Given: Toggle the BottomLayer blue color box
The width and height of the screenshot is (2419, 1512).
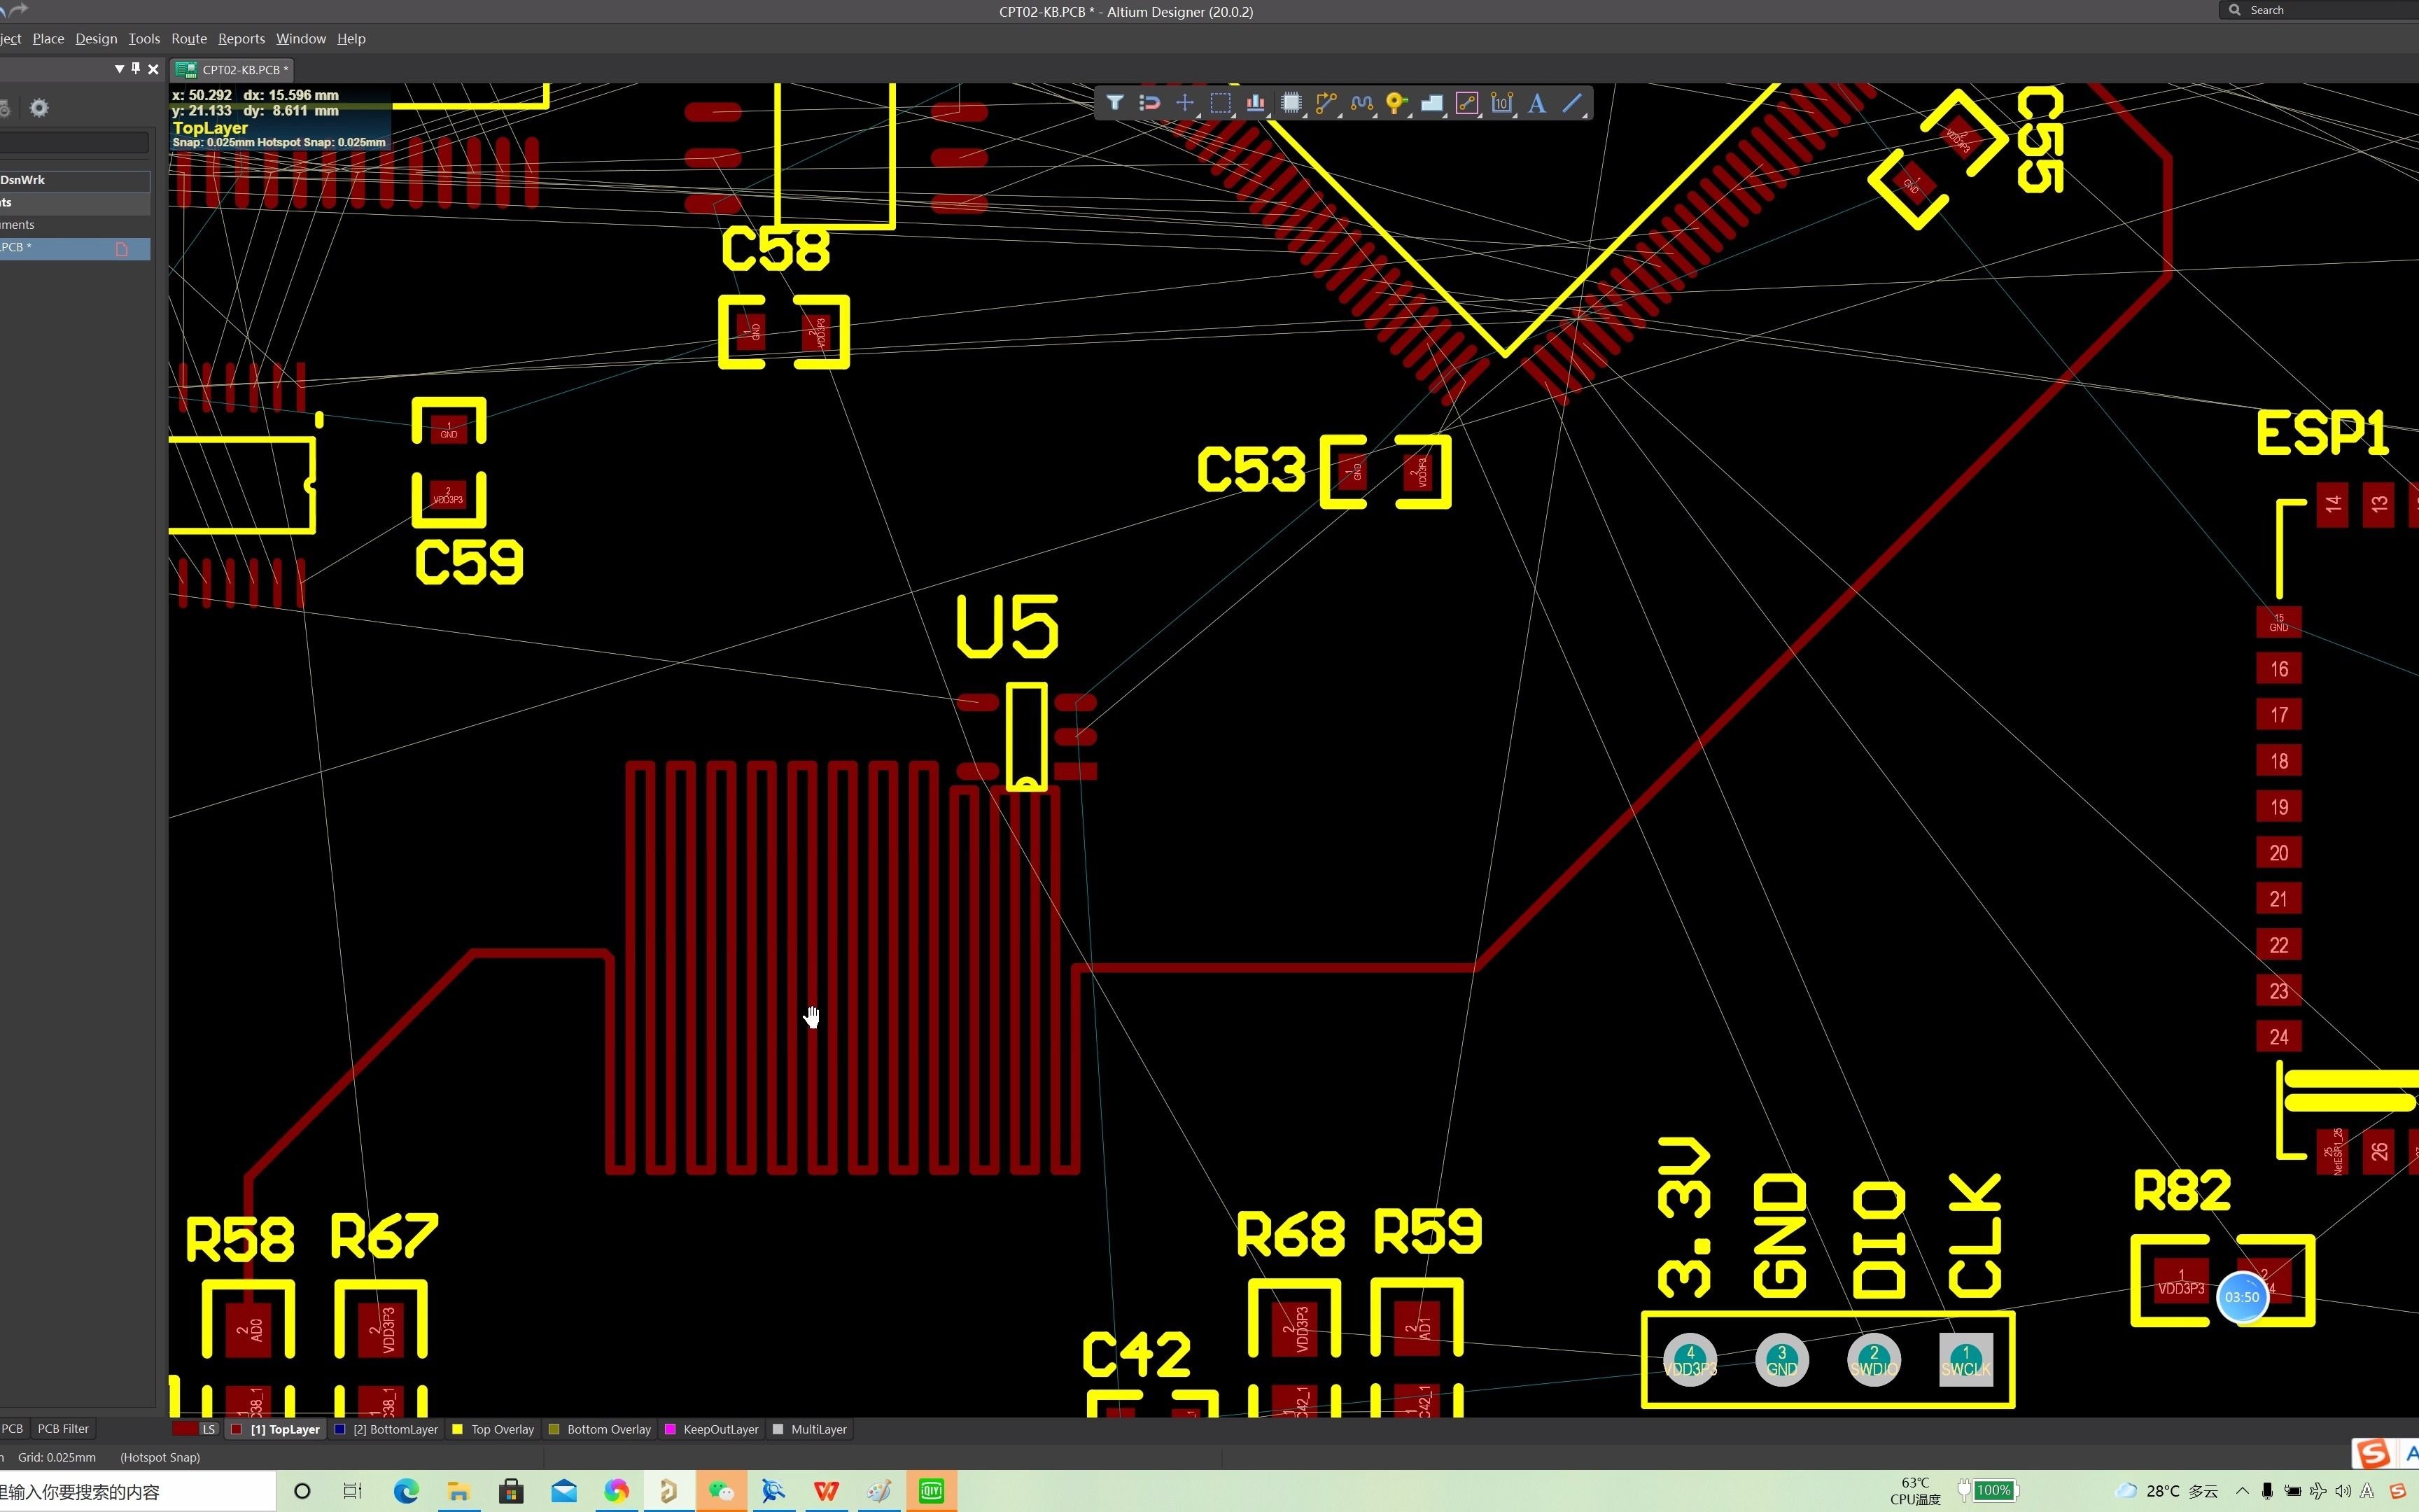Looking at the screenshot, I should (340, 1429).
